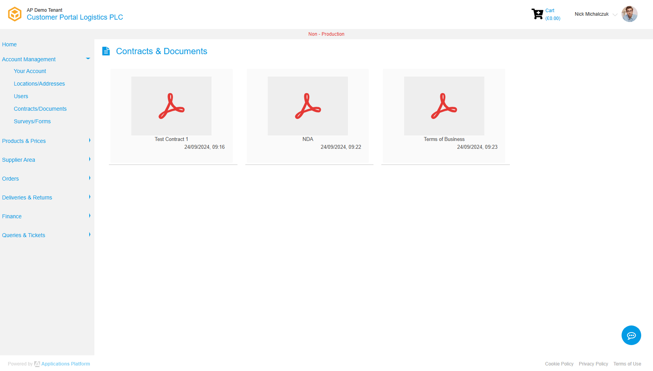The height and width of the screenshot is (371, 653).
Task: Open the shopping cart icon
Action: pos(537,14)
